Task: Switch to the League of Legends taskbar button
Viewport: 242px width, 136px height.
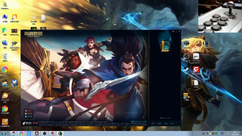Action: coord(60,133)
